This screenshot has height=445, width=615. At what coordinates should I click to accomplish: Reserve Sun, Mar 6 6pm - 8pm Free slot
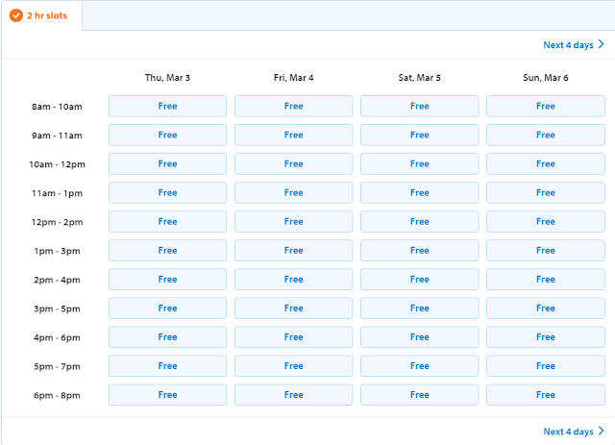(546, 395)
